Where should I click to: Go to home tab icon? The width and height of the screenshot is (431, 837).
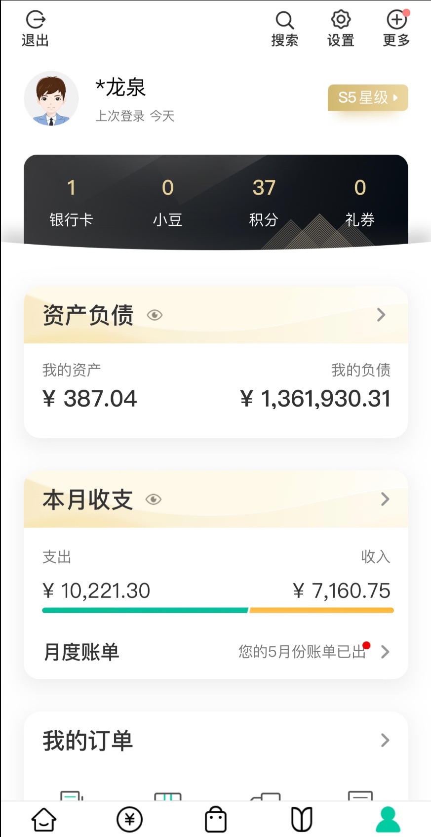pyautogui.click(x=44, y=820)
